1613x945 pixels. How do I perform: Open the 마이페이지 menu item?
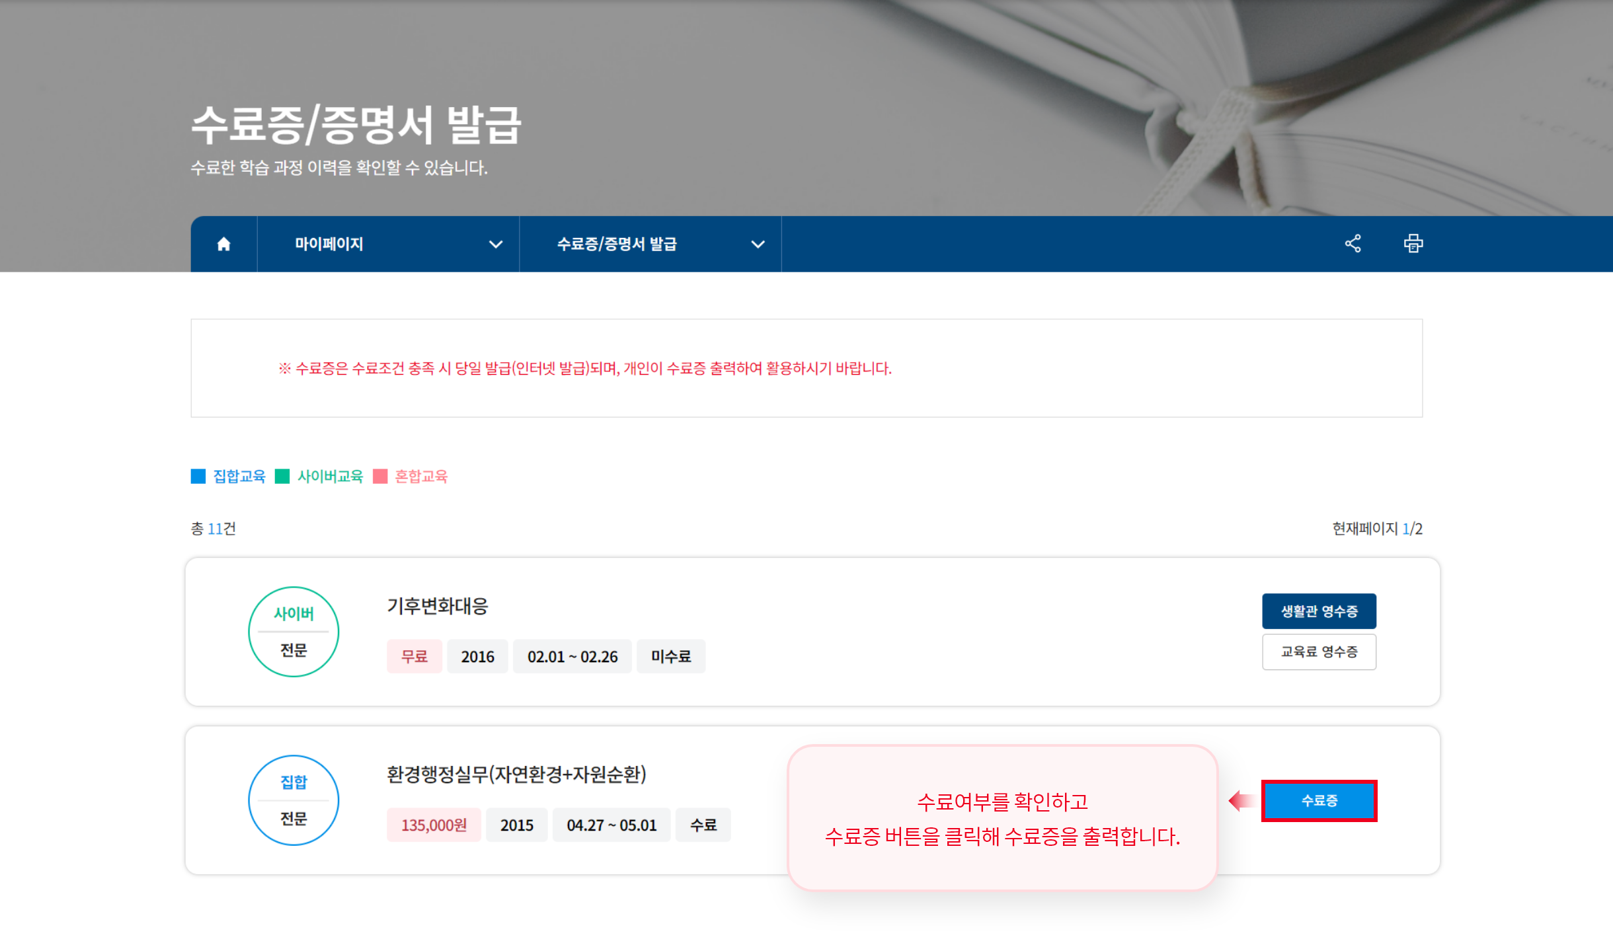pyautogui.click(x=329, y=243)
